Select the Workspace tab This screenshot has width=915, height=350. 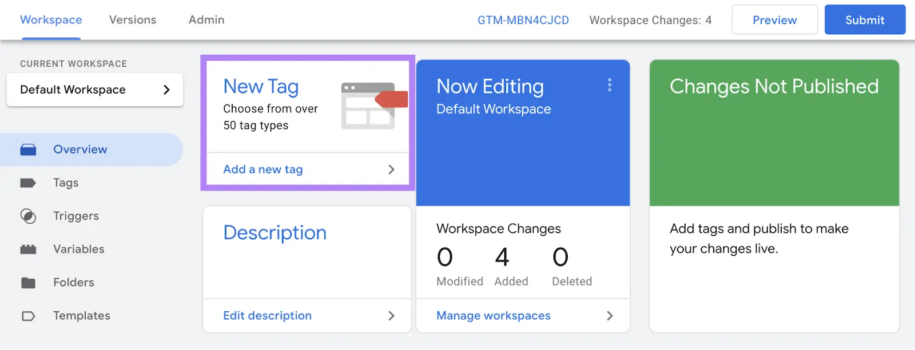51,20
